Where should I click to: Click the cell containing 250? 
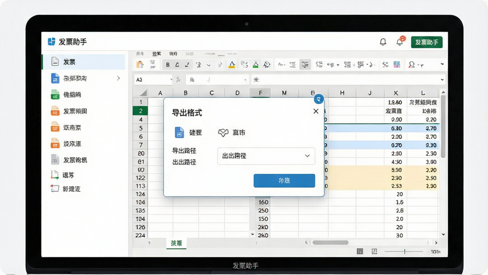(x=263, y=211)
